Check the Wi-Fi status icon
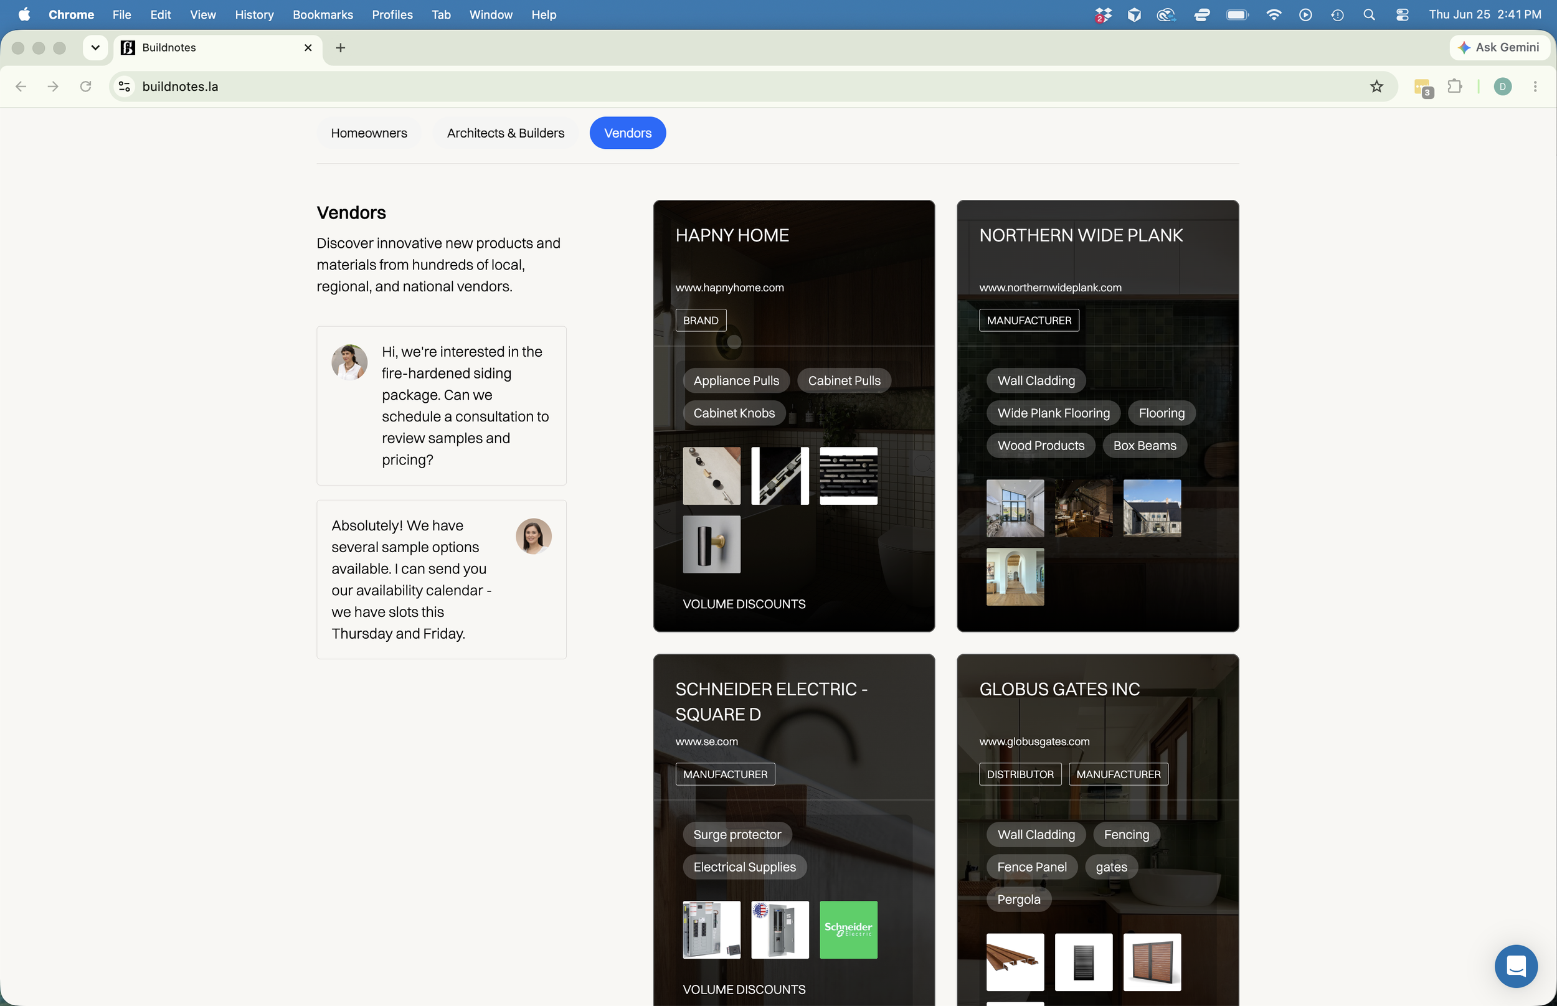 (x=1273, y=14)
